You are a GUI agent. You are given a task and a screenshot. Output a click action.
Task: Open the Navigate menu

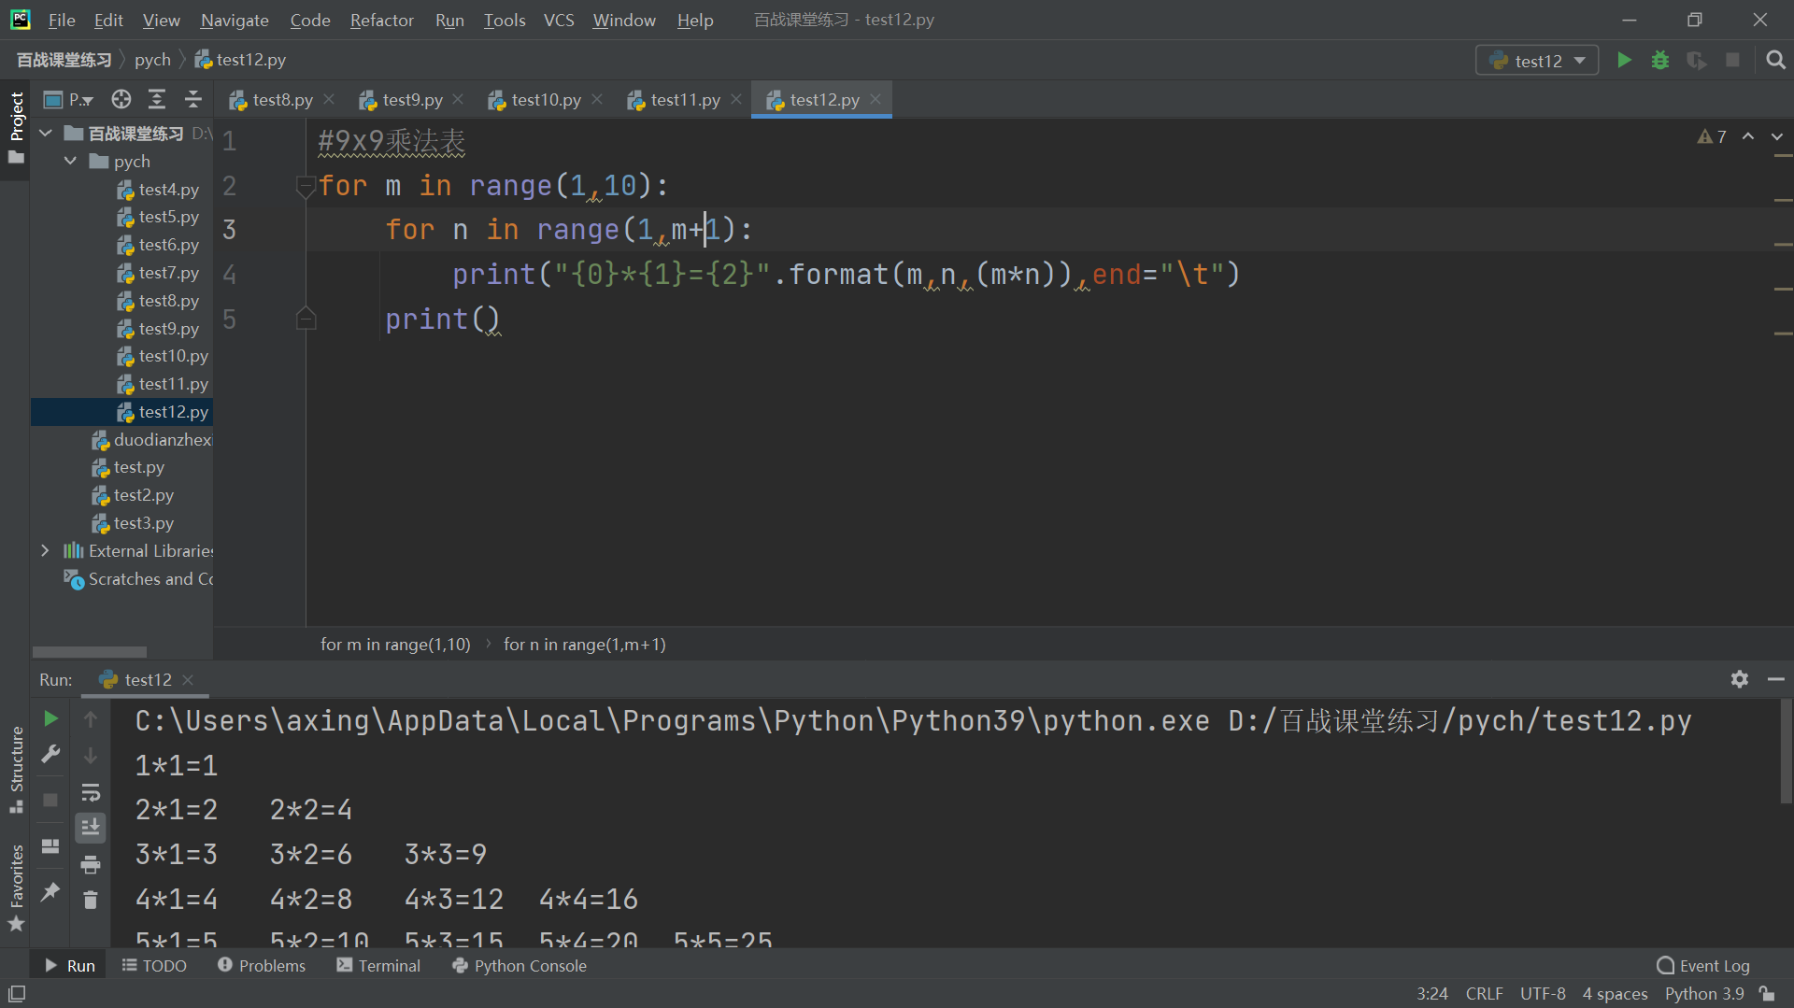[x=235, y=20]
